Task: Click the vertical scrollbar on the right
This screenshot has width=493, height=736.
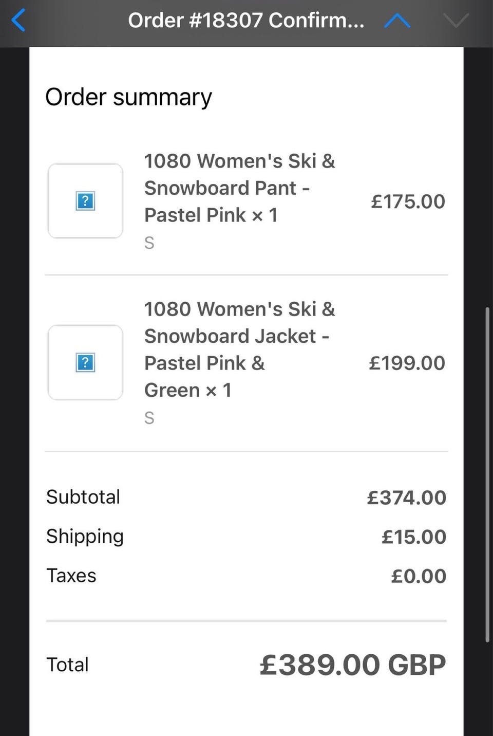Action: click(x=487, y=474)
